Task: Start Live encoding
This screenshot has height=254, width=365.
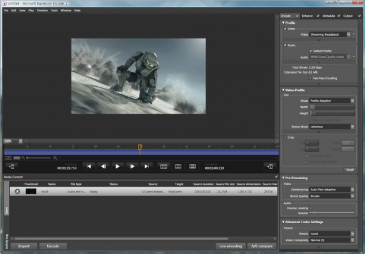Action: click(230, 246)
